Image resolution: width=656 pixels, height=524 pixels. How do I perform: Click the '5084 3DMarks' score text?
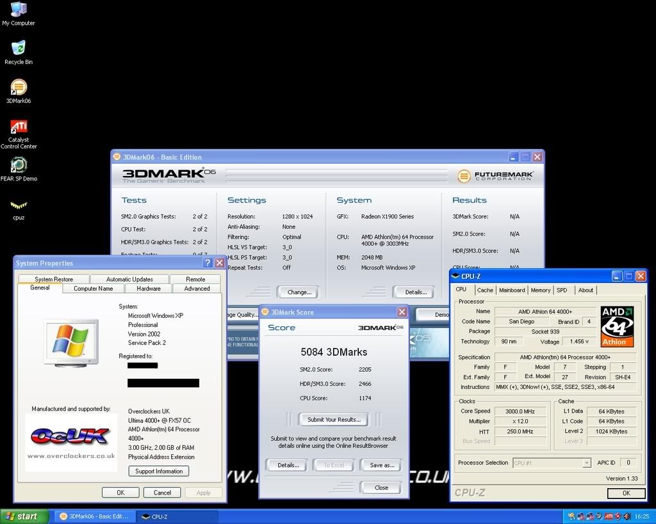(x=334, y=352)
